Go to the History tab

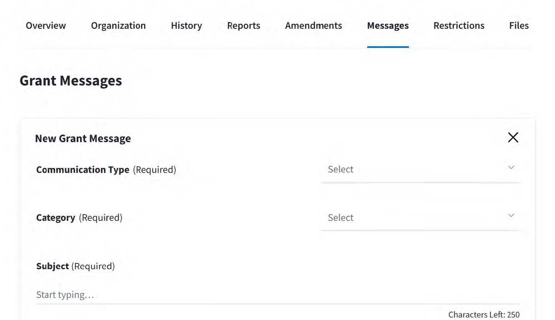187,26
